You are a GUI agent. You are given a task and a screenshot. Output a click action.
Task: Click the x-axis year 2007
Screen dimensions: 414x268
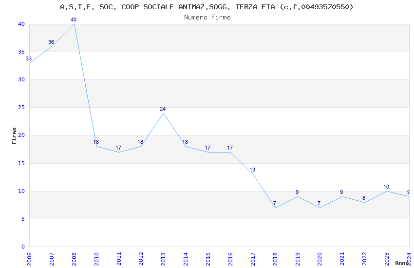click(52, 259)
